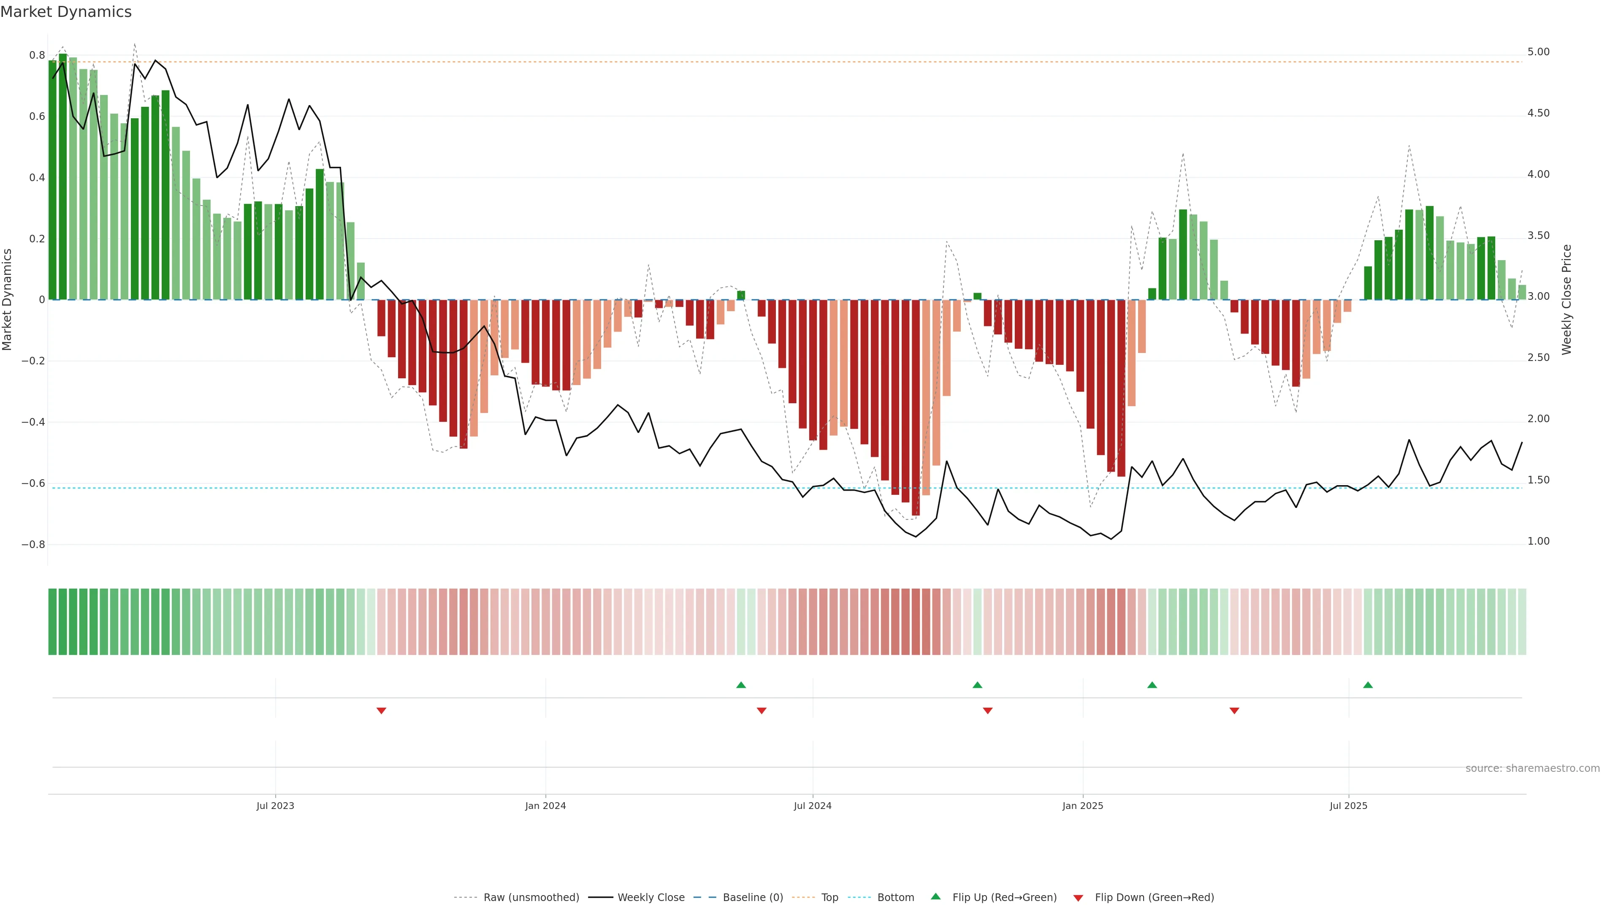Viewport: 1621px width, 912px height.
Task: Click green flip-up marker after Jul 2025
Action: 1368,685
